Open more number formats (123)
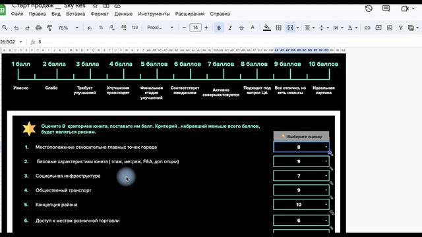Viewport: 422px width, 237px height. point(135,28)
